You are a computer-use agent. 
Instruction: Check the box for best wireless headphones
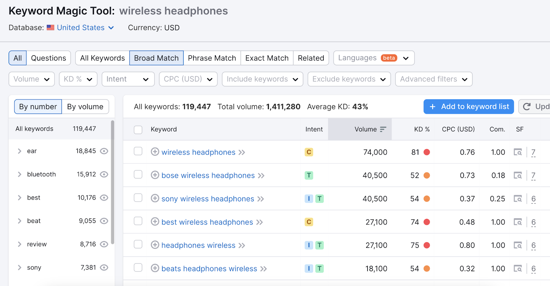point(138,221)
